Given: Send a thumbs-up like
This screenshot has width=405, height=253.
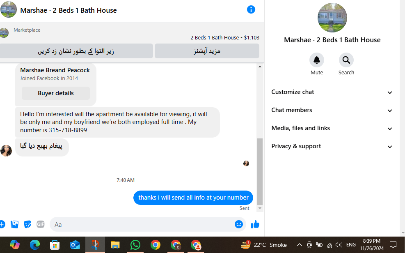Looking at the screenshot, I should coord(255,224).
